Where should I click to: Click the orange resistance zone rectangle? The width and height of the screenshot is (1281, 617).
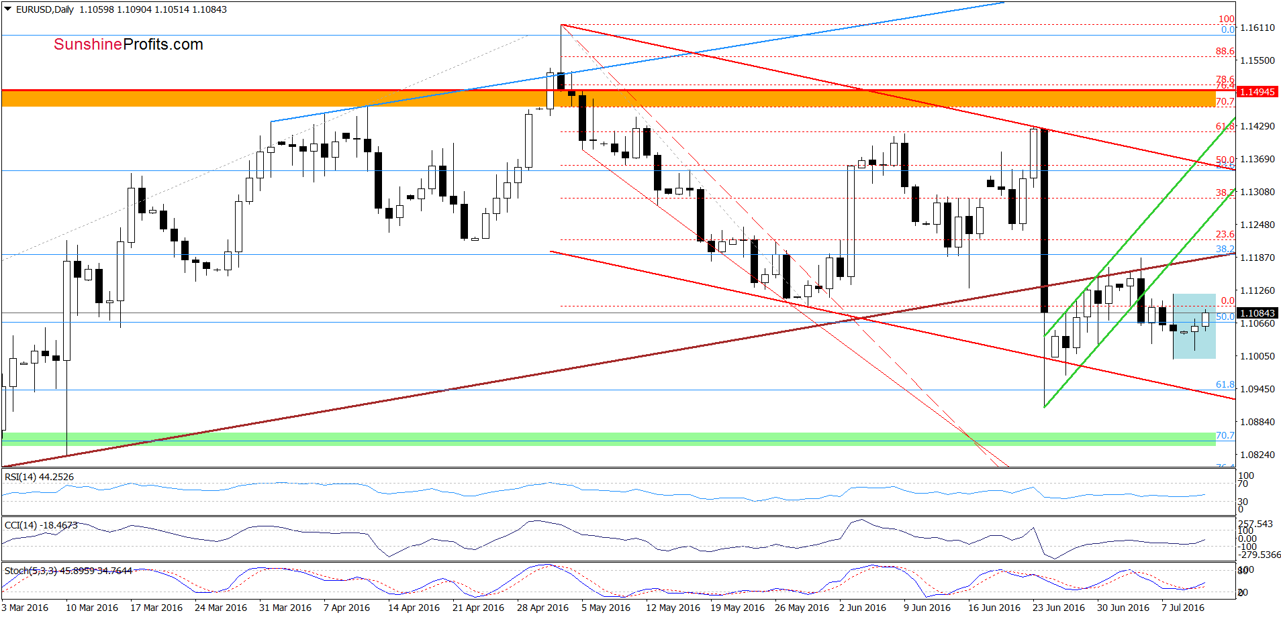click(x=608, y=99)
